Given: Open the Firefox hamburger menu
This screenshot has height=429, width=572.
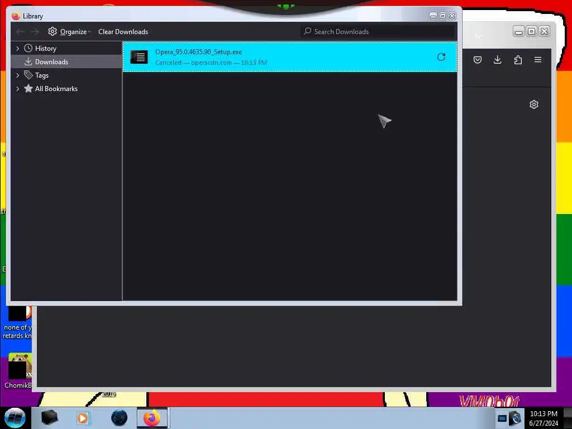Looking at the screenshot, I should click(538, 60).
